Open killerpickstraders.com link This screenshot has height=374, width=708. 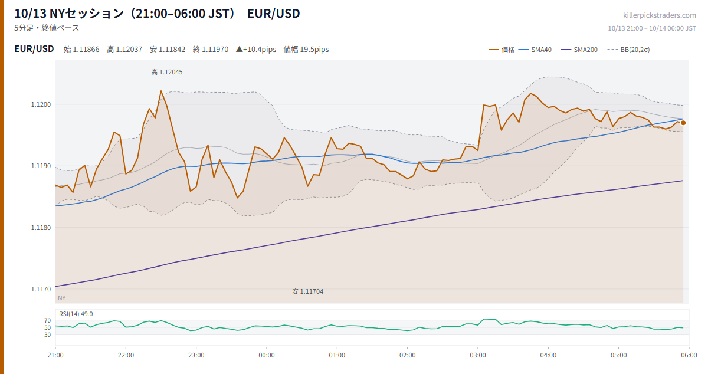pos(660,15)
